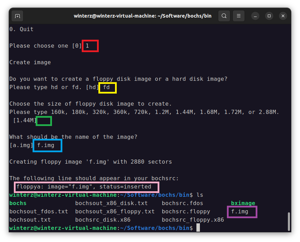Image resolution: width=300 pixels, height=242 pixels.
Task: Select the pink floppya bochsrc line
Action: 86,187
